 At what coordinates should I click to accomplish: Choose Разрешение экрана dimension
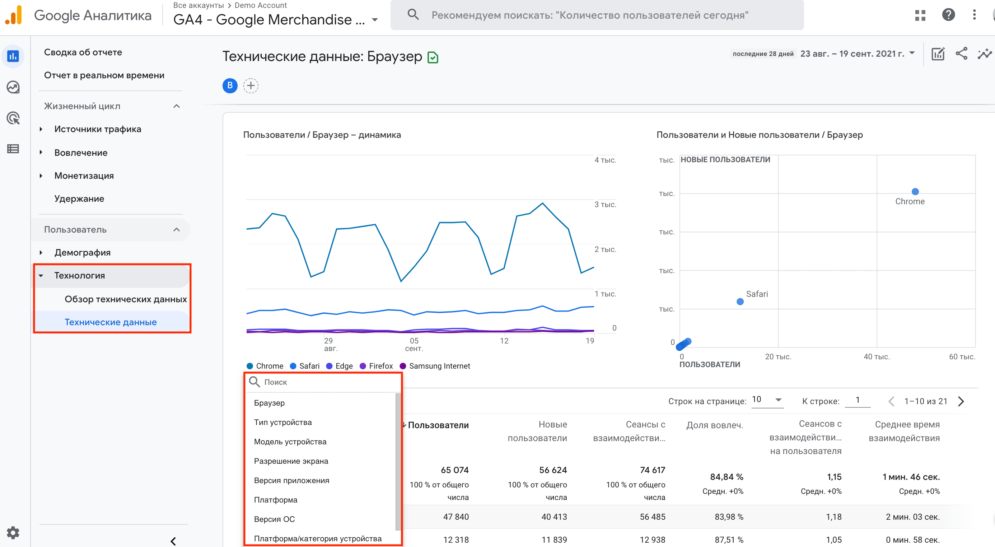click(291, 461)
